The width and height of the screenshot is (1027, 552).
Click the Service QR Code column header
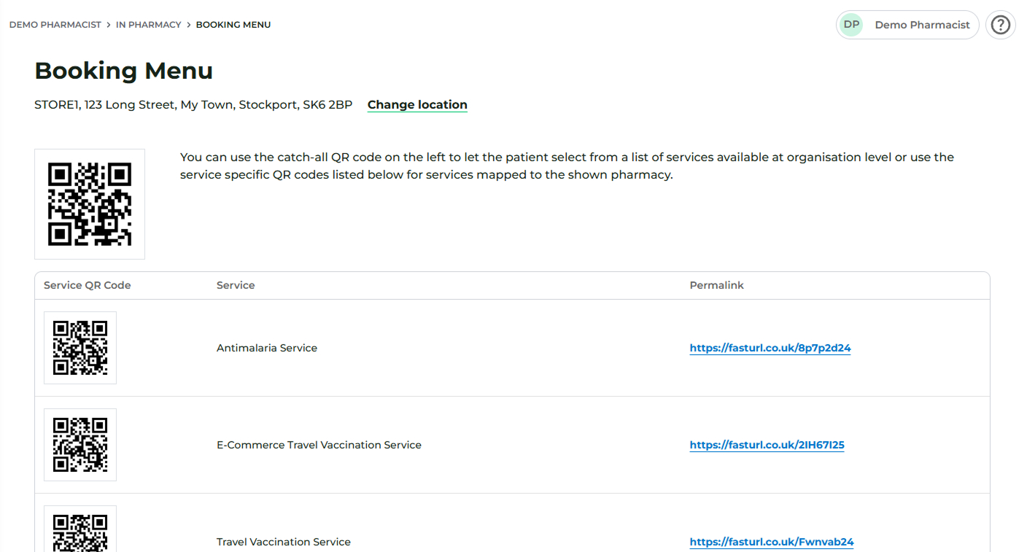(88, 285)
